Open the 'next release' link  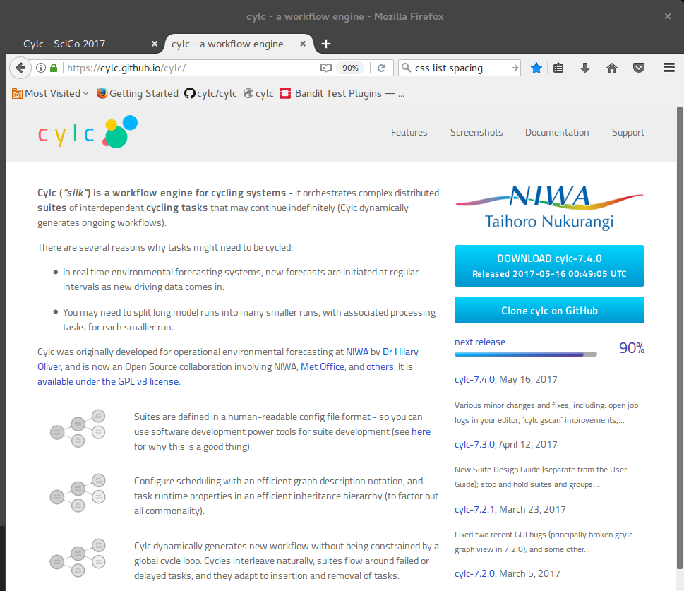480,342
